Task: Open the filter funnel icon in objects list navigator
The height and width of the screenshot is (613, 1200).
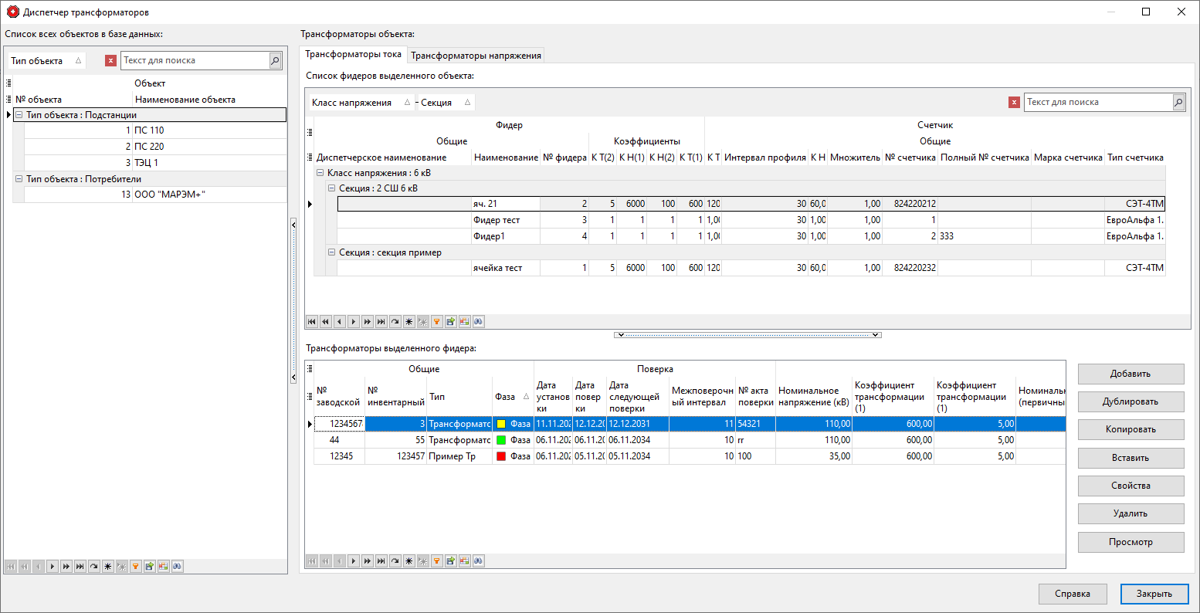Action: point(135,566)
